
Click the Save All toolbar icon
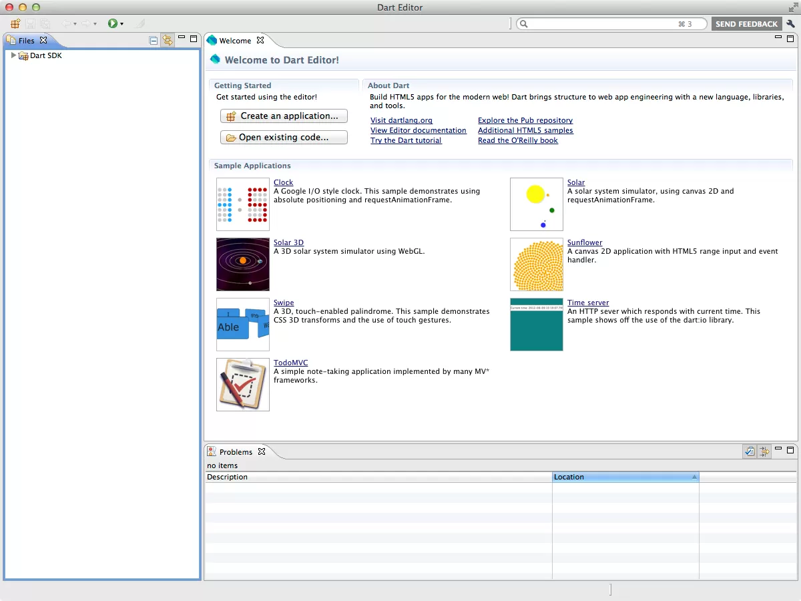45,23
